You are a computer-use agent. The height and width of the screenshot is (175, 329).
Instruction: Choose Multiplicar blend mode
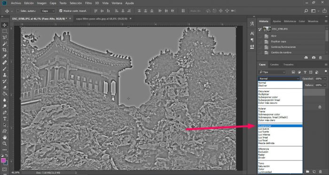point(280,94)
